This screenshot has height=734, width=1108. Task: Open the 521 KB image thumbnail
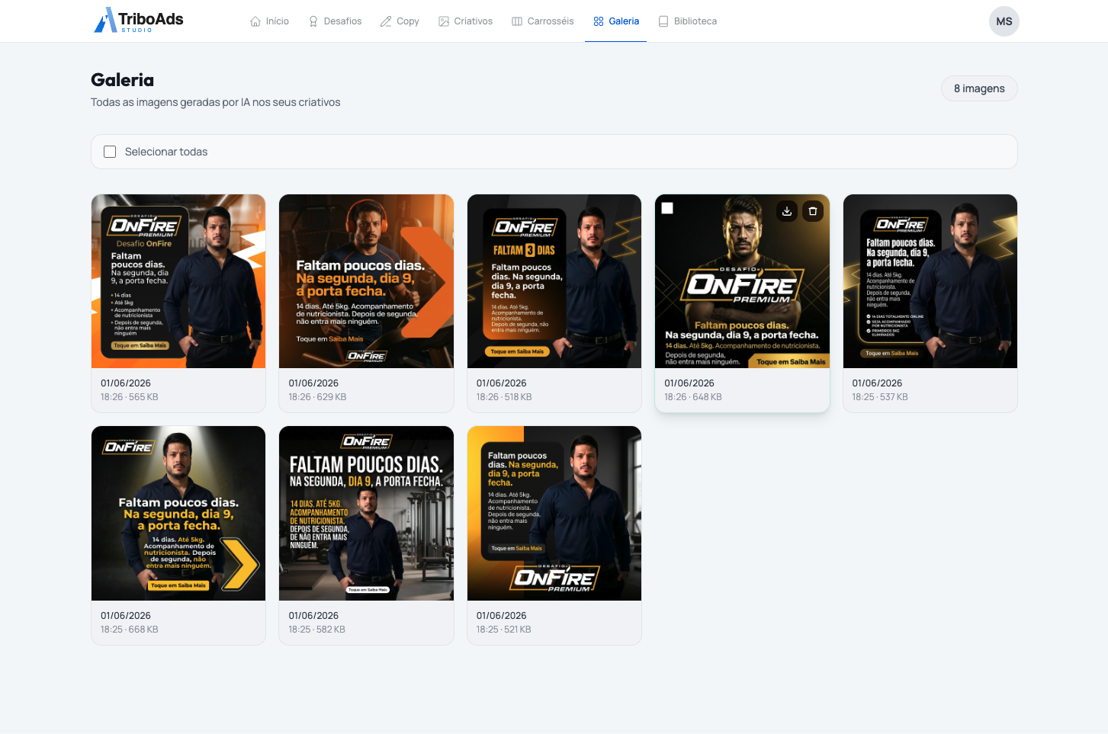[x=554, y=514]
